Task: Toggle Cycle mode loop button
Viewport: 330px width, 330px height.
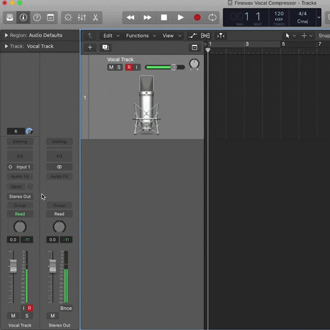Action: [212, 17]
